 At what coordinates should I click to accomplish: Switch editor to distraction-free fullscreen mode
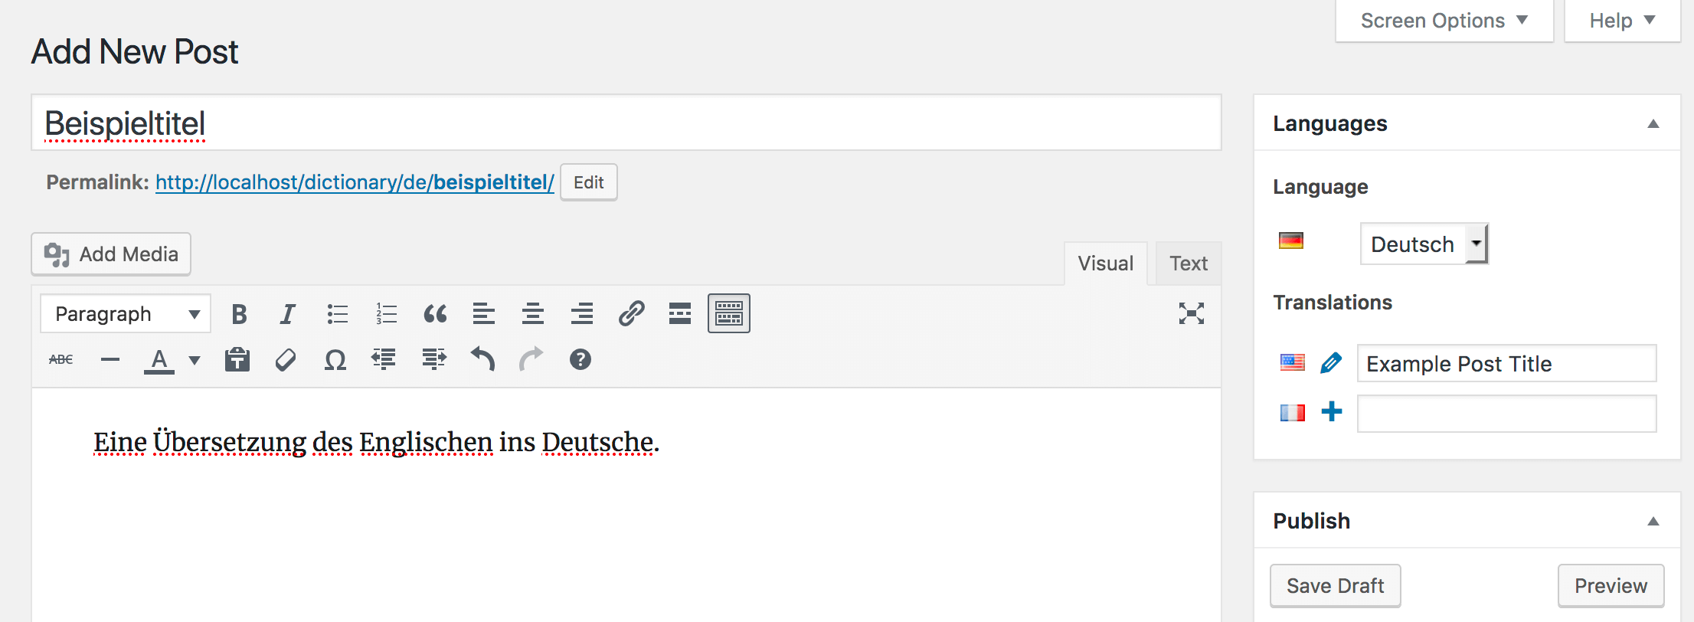(1191, 313)
